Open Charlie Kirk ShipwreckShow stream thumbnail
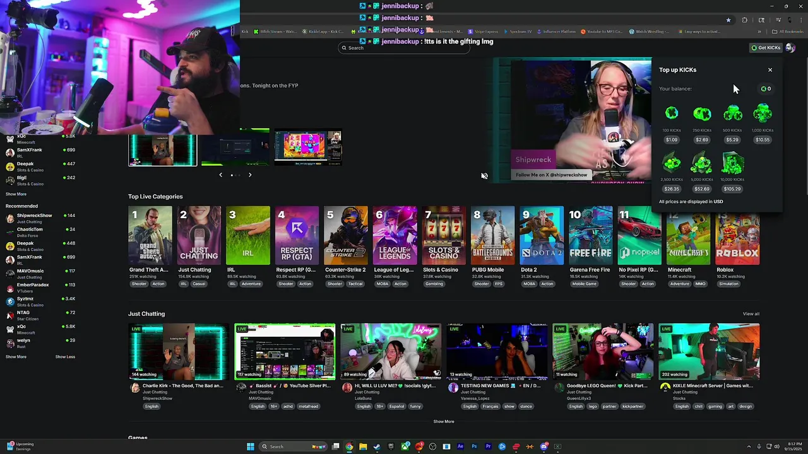 tap(179, 352)
